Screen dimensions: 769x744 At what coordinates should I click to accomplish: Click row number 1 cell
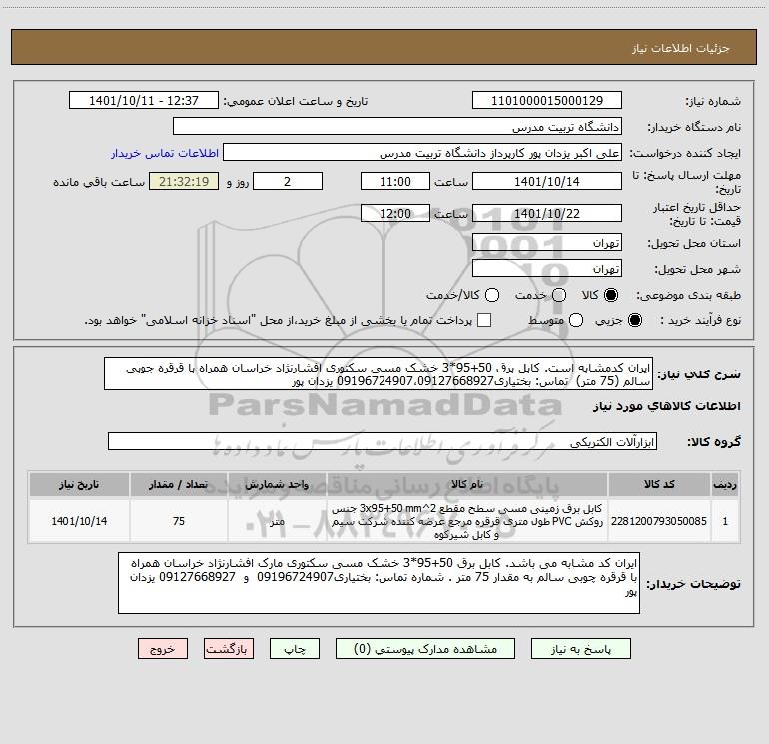725,521
